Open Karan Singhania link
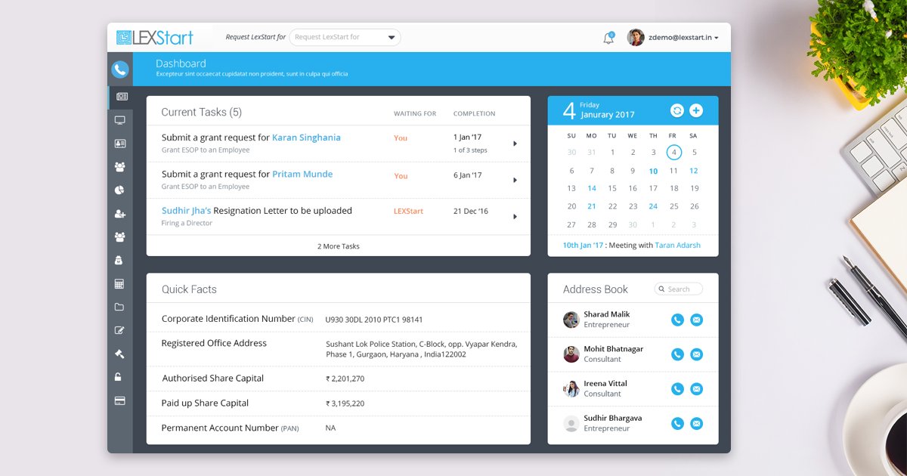This screenshot has height=476, width=907. pos(306,138)
